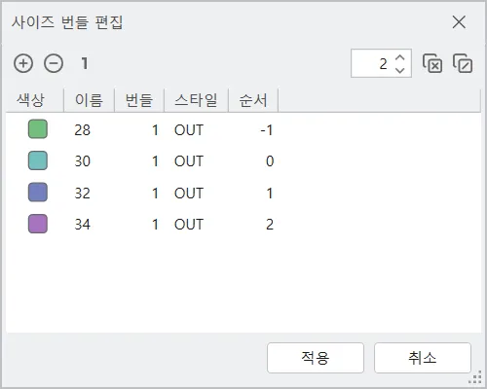This screenshot has width=487, height=389.
Task: Decrease the spinner value with the down arrow
Action: pos(400,70)
